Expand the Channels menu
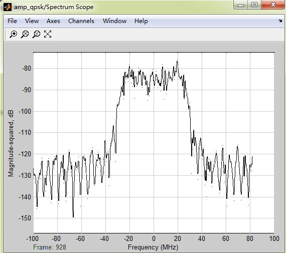Image resolution: width=286 pixels, height=253 pixels. 81,21
